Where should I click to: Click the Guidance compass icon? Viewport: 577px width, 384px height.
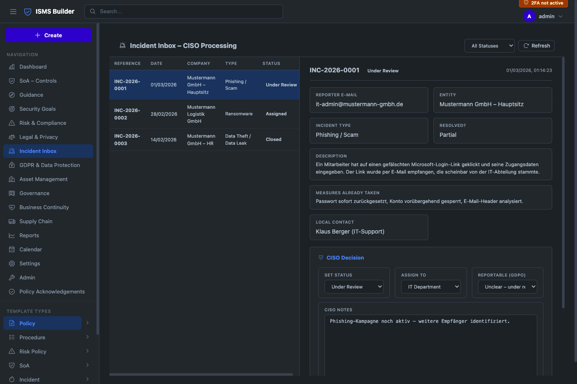[12, 95]
